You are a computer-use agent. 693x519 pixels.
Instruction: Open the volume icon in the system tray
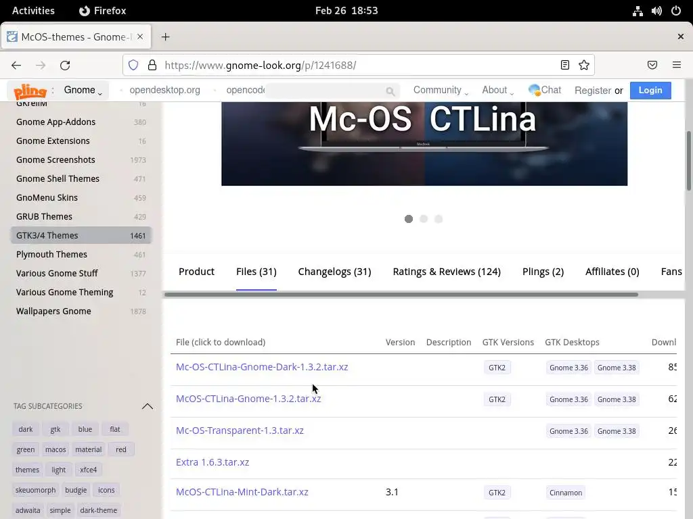pyautogui.click(x=656, y=11)
